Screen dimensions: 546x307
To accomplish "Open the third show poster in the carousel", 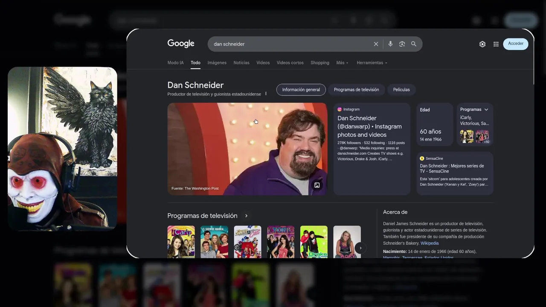I will pyautogui.click(x=247, y=242).
